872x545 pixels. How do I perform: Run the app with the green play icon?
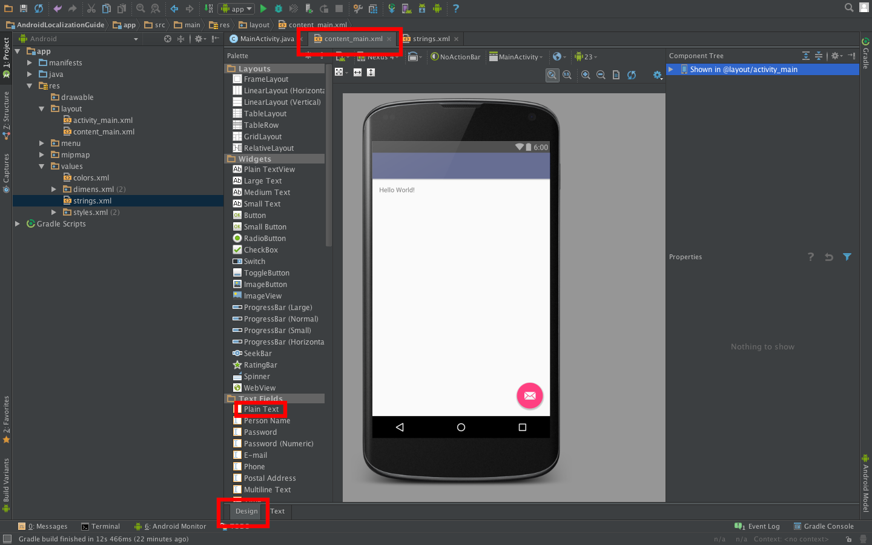(263, 8)
